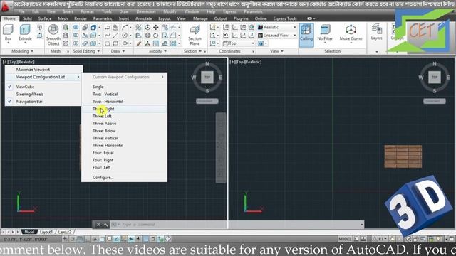
Task: Click the wooden object in right viewport
Action: coord(403,156)
